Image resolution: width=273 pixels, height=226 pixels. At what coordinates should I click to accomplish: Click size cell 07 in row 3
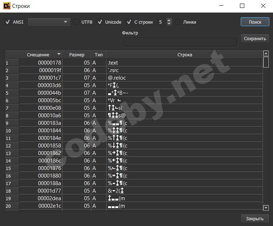[77, 78]
